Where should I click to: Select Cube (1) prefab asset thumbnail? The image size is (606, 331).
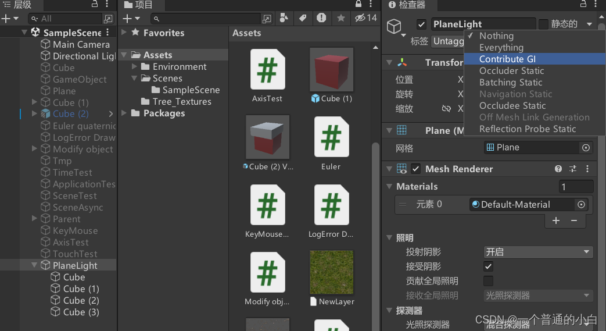pos(332,70)
